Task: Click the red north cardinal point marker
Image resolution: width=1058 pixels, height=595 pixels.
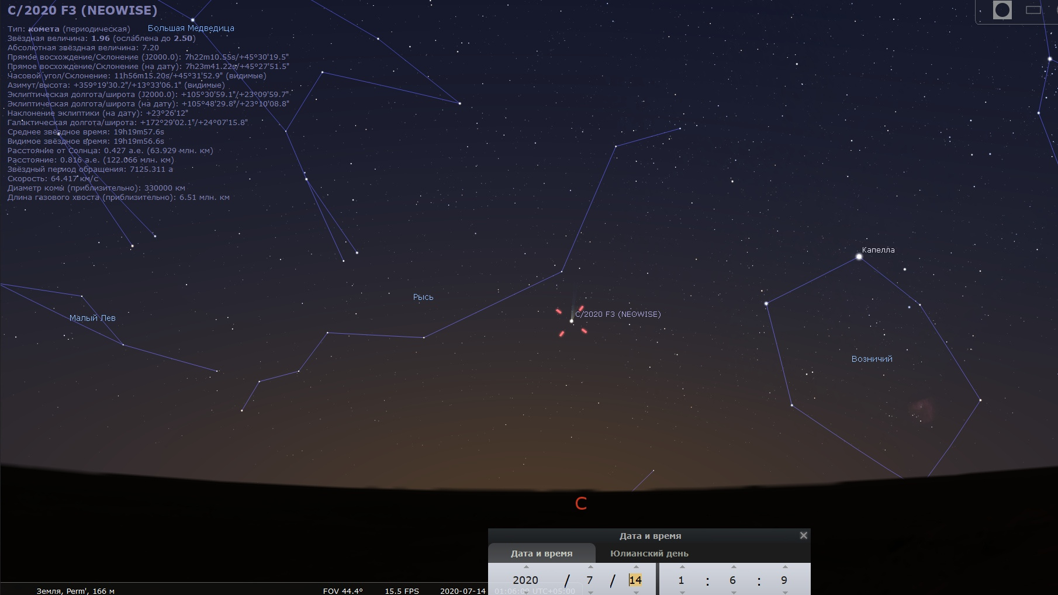Action: click(581, 503)
